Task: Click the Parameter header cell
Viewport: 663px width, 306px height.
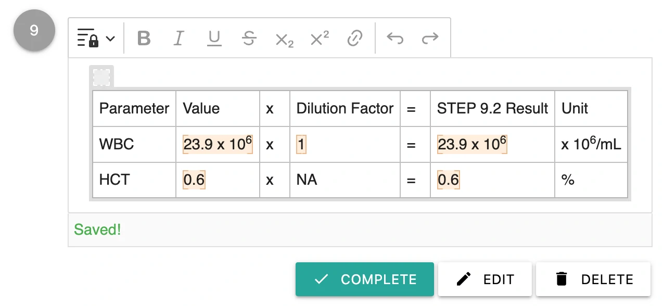Action: [134, 108]
